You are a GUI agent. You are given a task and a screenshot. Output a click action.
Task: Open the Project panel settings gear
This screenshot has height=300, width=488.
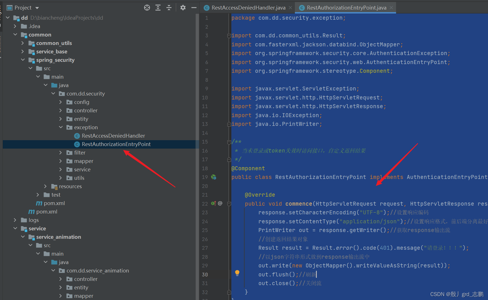pyautogui.click(x=183, y=8)
